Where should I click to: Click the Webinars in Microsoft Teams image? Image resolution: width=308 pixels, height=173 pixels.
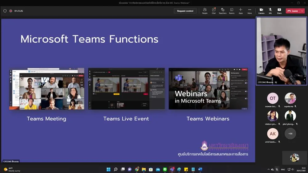pyautogui.click(x=208, y=89)
